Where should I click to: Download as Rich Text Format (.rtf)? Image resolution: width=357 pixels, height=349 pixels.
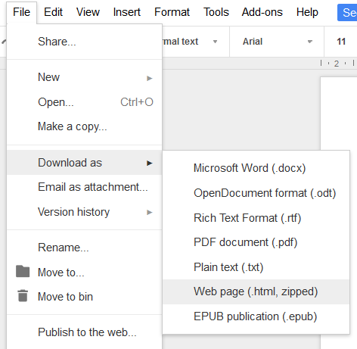(256, 218)
